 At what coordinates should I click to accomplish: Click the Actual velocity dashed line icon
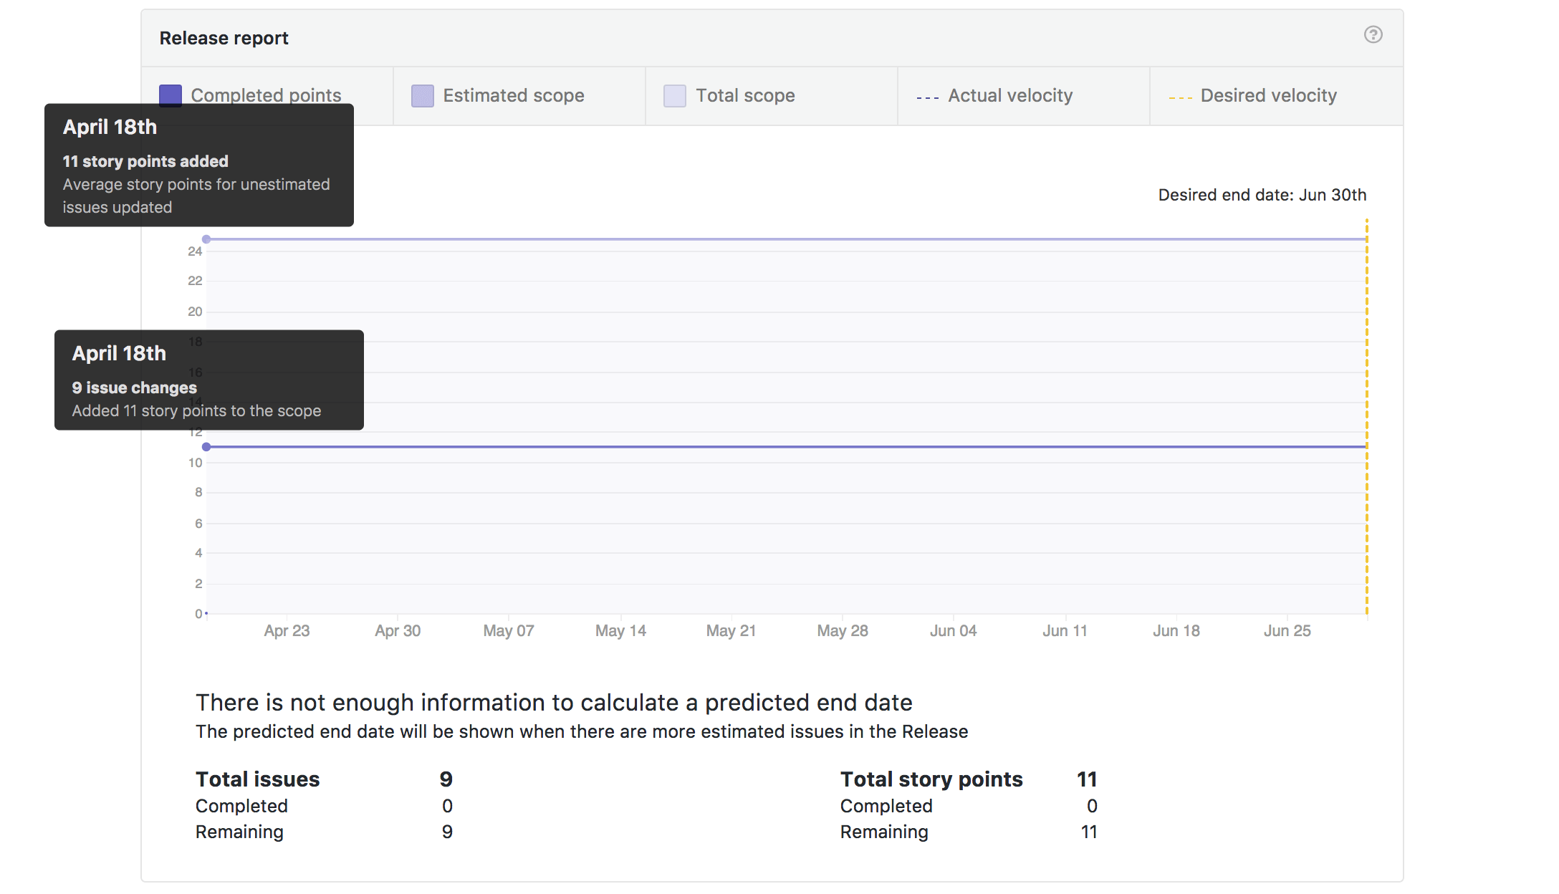[927, 97]
